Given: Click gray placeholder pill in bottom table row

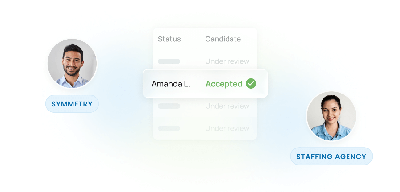Looking at the screenshot, I should [x=169, y=128].
